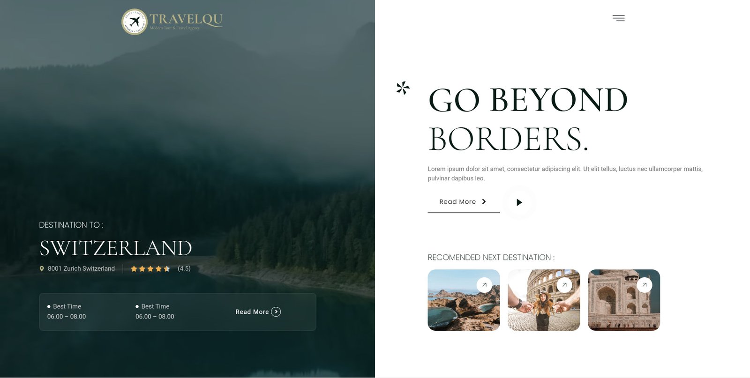
Task: Open the arrow icon on the Taj Mahal thumbnail
Action: (x=645, y=285)
